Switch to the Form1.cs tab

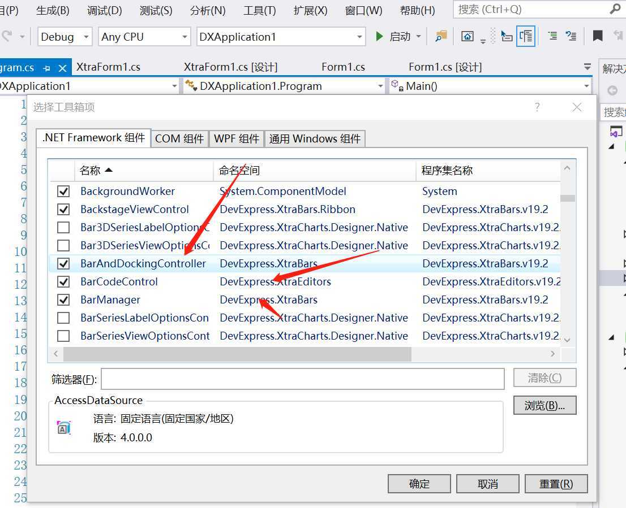[x=344, y=67]
